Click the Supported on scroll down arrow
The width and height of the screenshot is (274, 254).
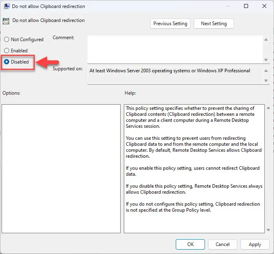(266, 81)
